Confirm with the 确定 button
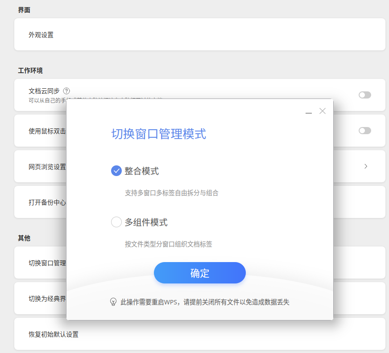The height and width of the screenshot is (353, 389). point(200,273)
